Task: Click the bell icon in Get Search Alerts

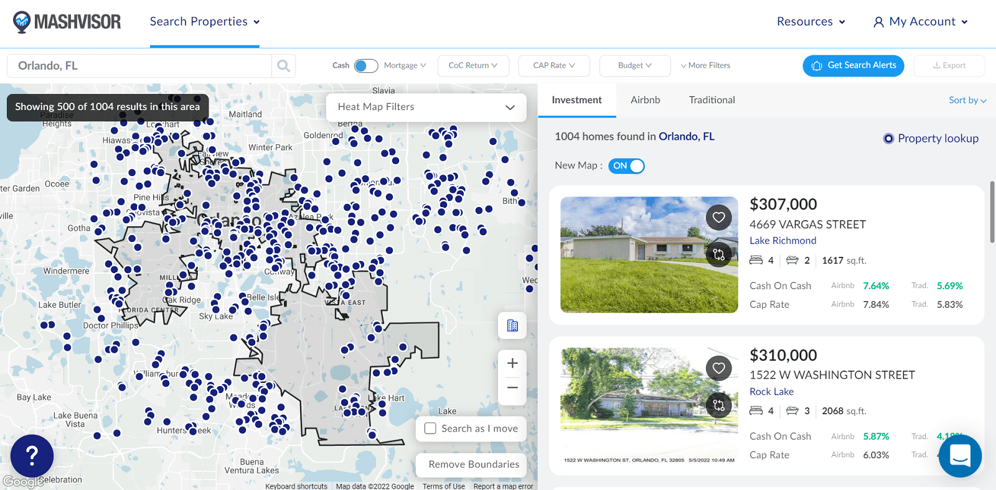Action: 817,65
